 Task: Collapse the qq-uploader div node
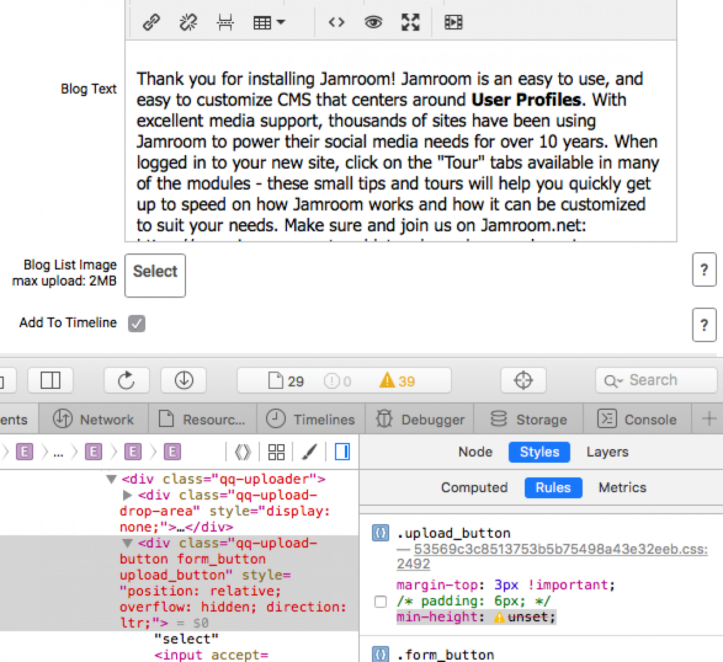[x=111, y=479]
